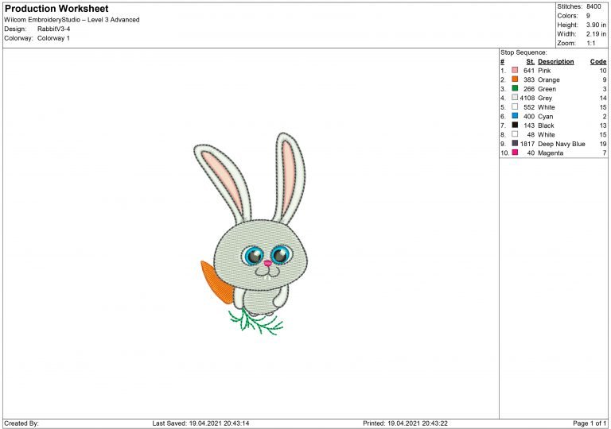Click the Height value '3.90 in'
Viewport: 611px width, 429px height.
596,25
